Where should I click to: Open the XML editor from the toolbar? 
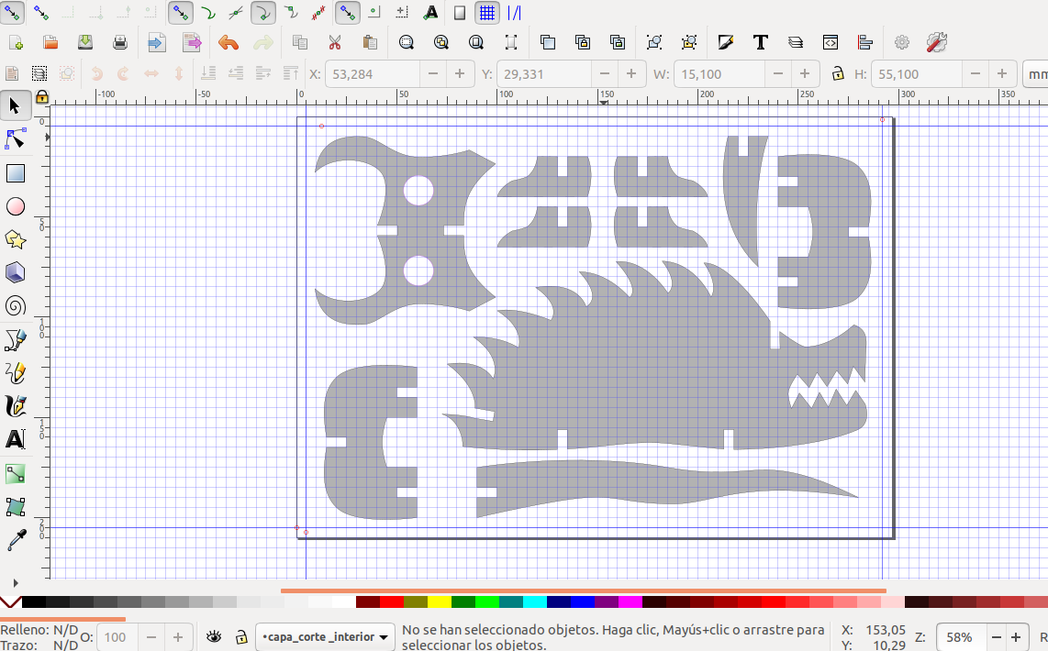coord(830,42)
